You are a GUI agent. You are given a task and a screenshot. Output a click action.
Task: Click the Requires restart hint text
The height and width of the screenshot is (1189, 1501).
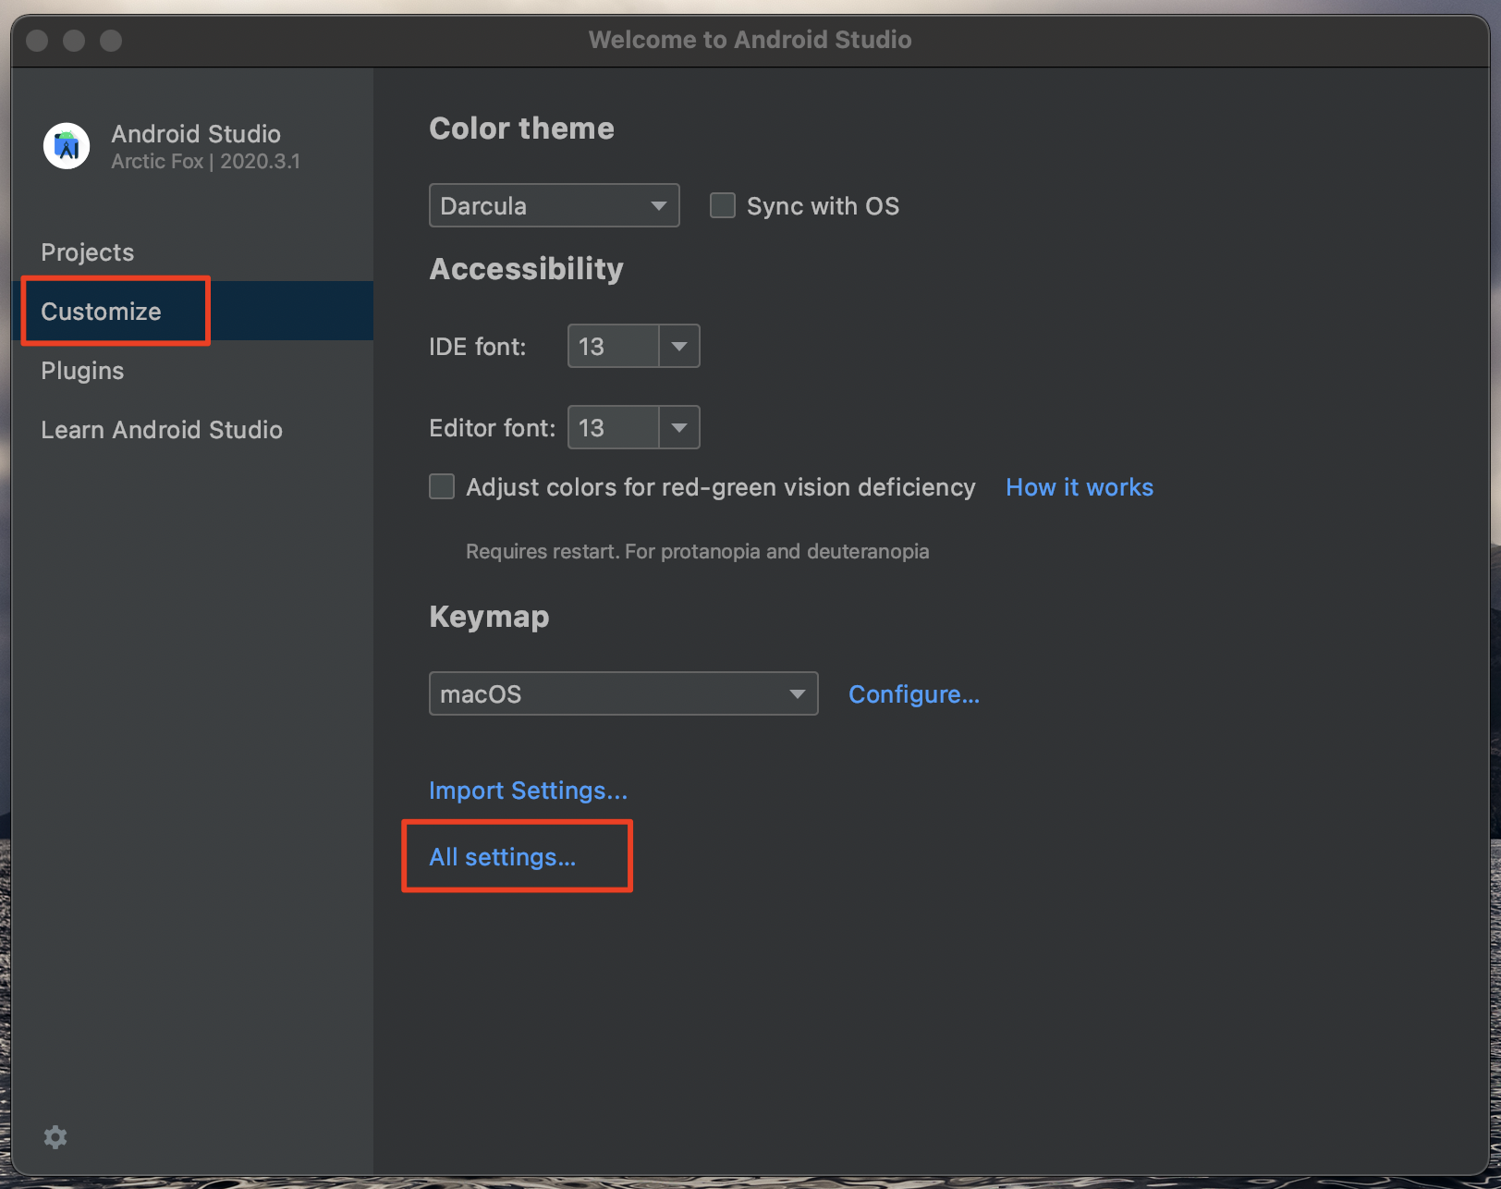697,551
